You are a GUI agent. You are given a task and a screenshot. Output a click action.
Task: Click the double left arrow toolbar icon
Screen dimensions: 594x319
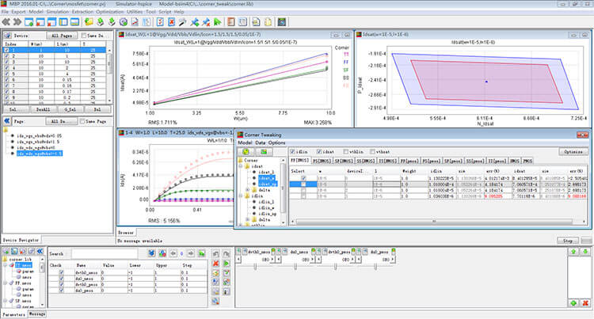click(6, 22)
